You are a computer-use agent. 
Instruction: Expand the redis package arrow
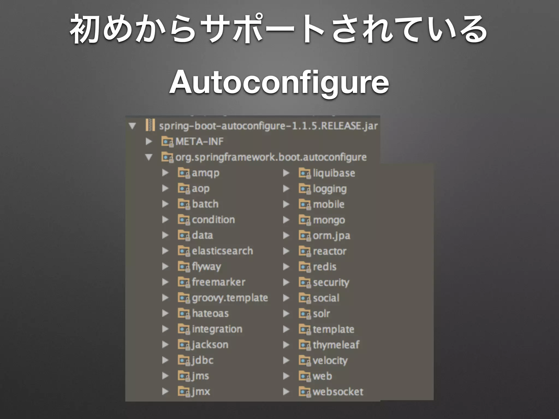[286, 267]
